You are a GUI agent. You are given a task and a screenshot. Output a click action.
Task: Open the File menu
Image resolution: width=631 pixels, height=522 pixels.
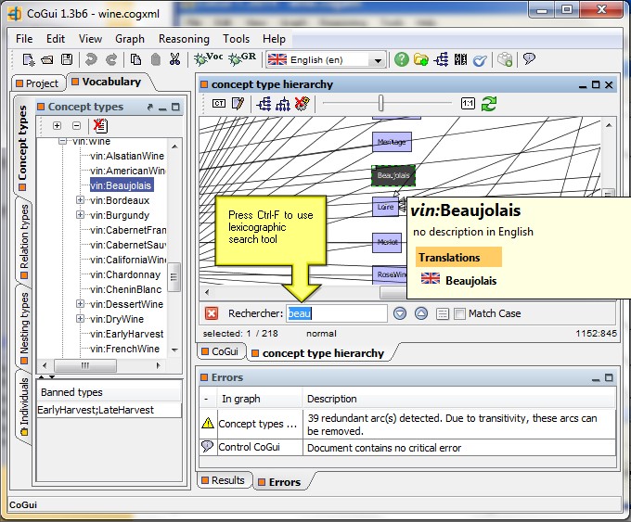pos(24,39)
